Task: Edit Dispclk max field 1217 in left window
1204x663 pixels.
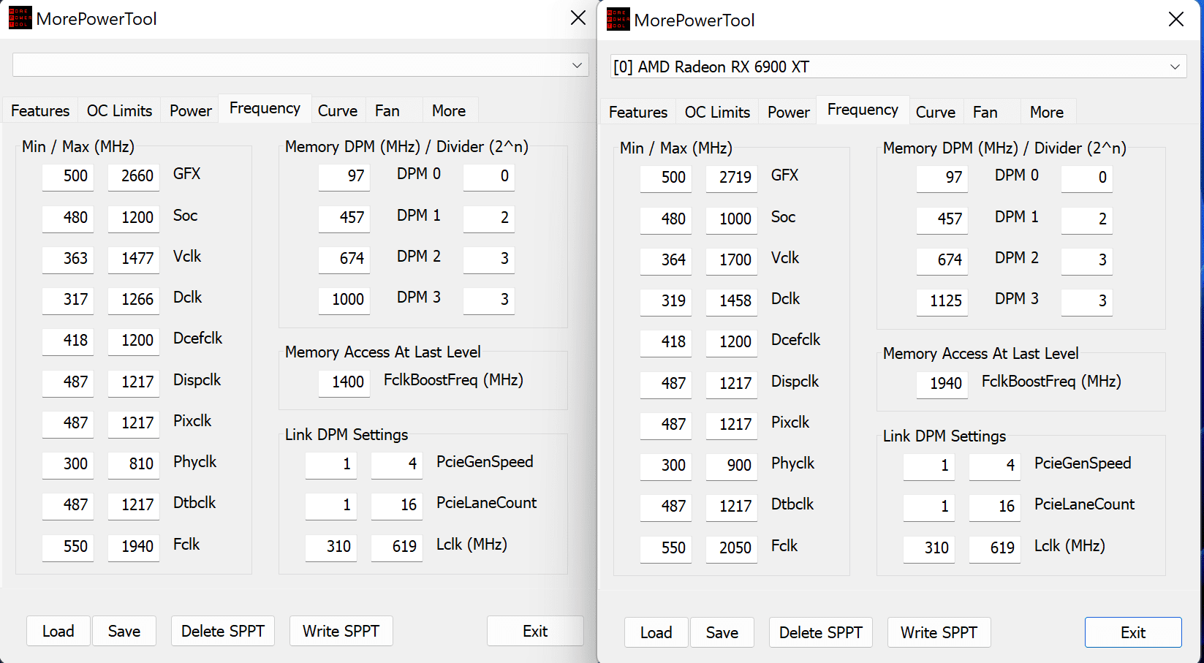Action: 134,382
